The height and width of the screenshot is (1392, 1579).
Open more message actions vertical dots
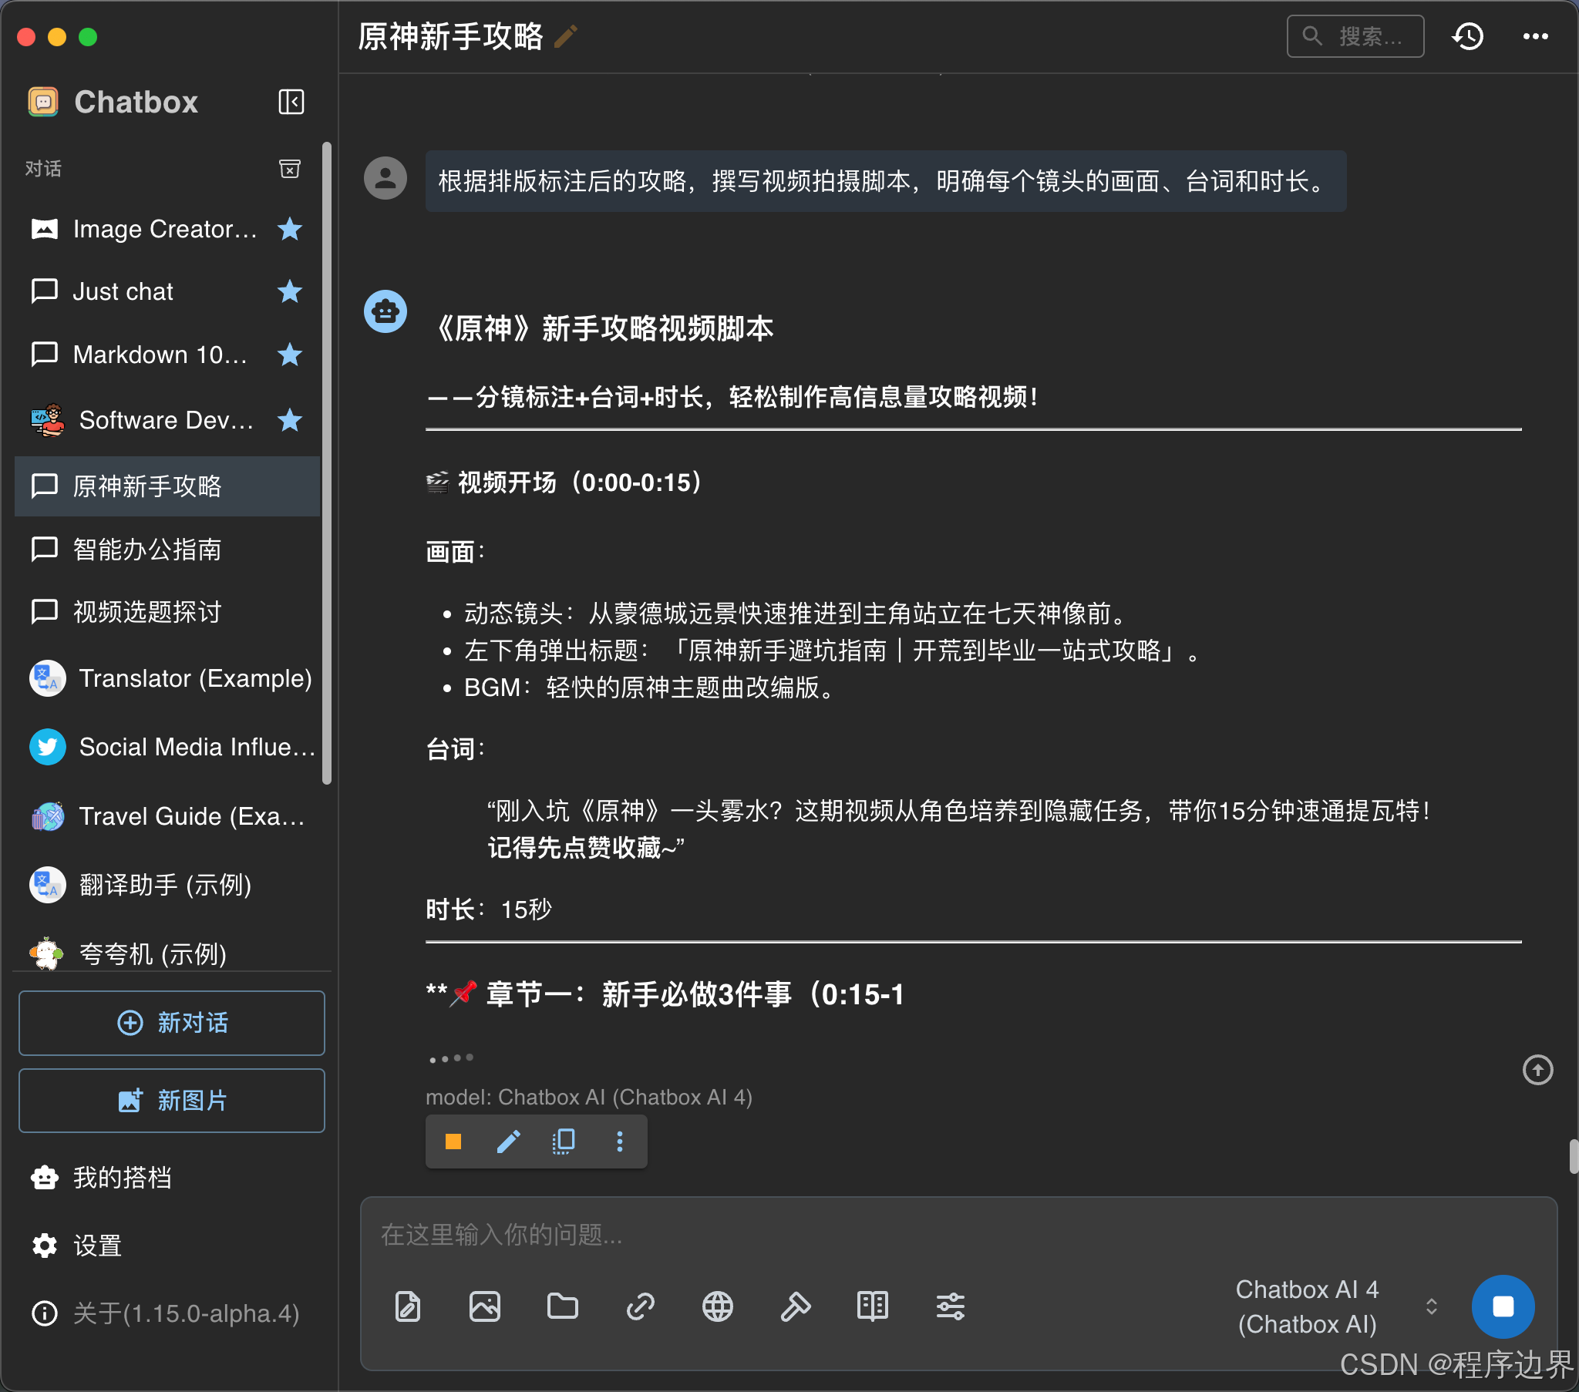pyautogui.click(x=620, y=1141)
